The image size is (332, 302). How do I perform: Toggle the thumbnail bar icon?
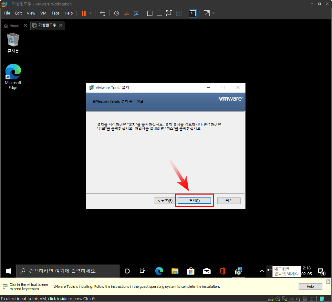(160, 13)
